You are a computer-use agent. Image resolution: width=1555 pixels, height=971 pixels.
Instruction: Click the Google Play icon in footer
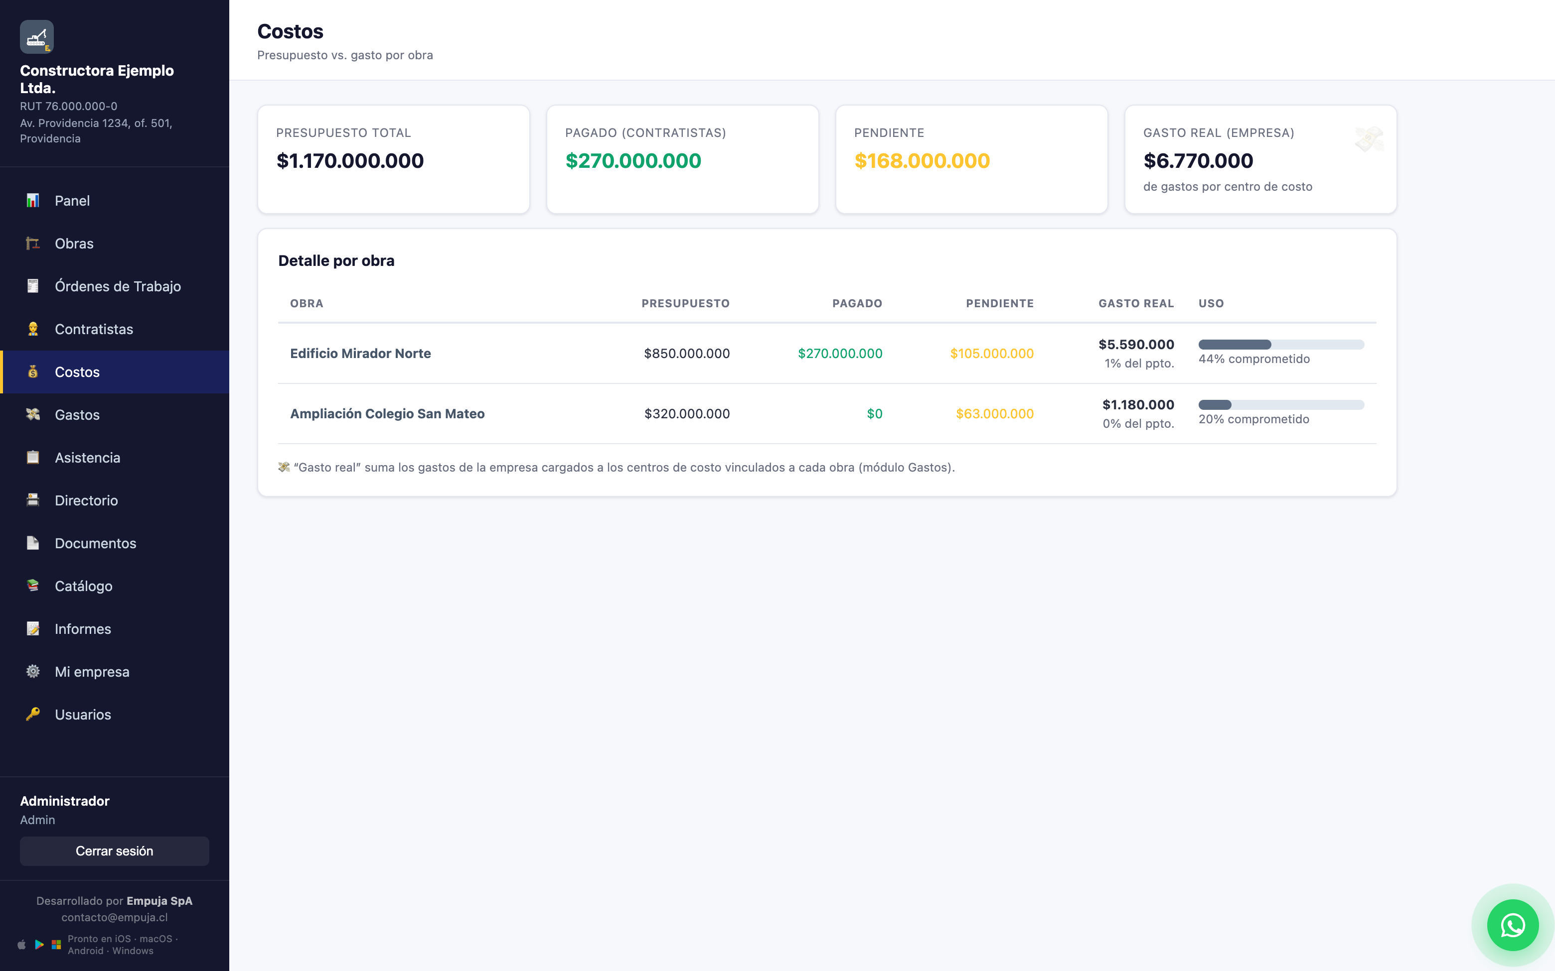[39, 945]
